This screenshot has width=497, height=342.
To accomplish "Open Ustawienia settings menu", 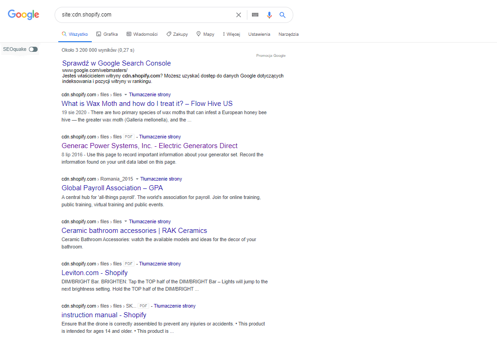I will [259, 34].
